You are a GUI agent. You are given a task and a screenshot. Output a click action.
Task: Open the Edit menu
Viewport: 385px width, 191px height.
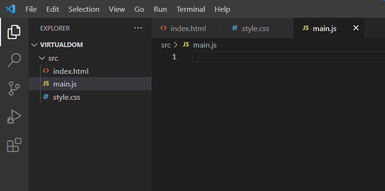click(52, 9)
